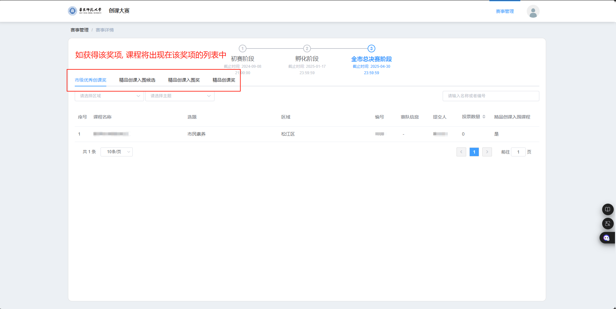Select step 3 circle 全市总决赛阶段
This screenshot has width=616, height=309.
(371, 49)
